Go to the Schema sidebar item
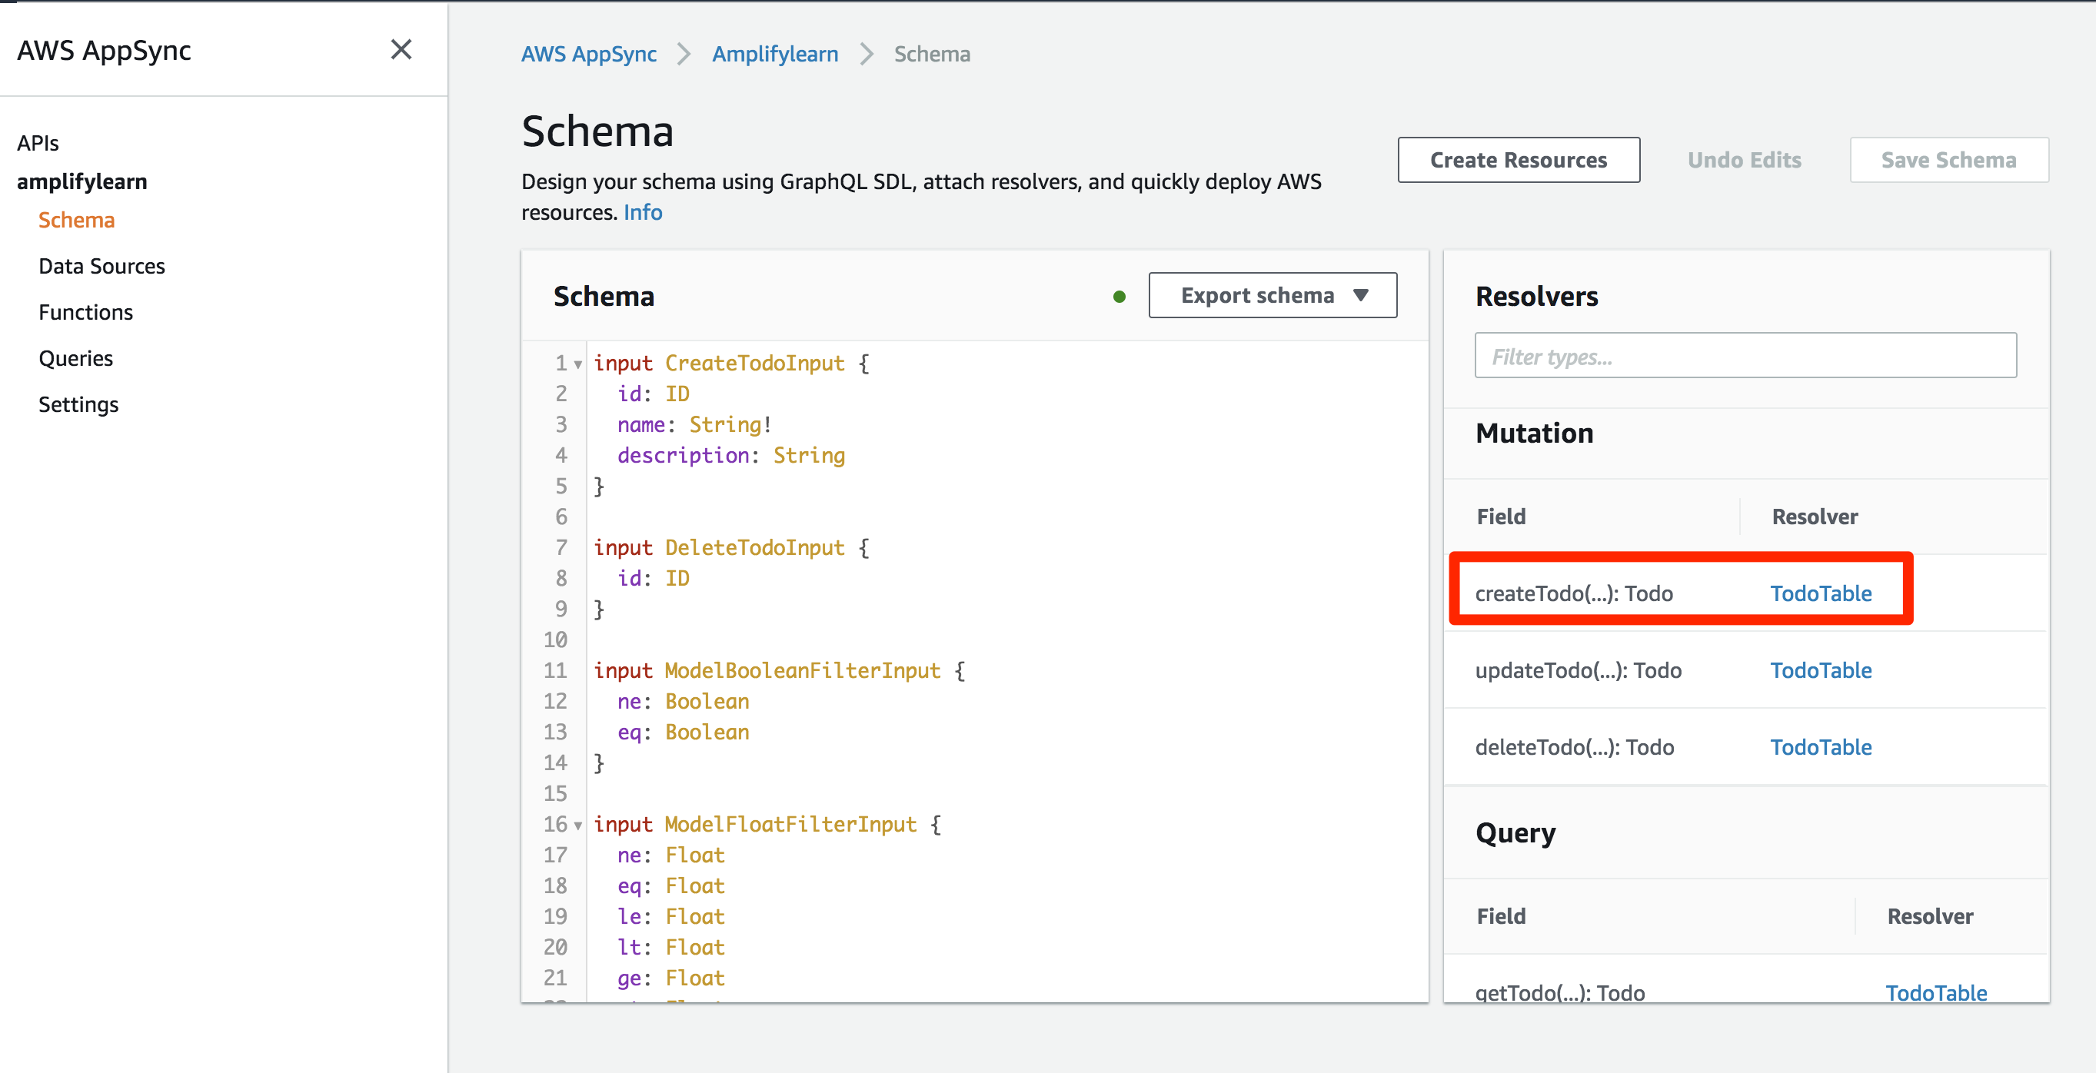The image size is (2096, 1073). [76, 220]
